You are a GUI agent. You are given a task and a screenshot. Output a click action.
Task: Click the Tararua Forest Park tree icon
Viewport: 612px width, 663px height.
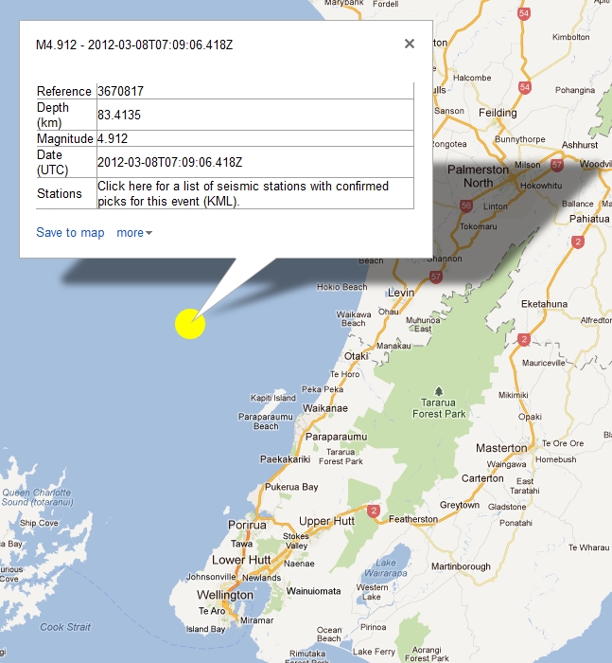click(439, 390)
